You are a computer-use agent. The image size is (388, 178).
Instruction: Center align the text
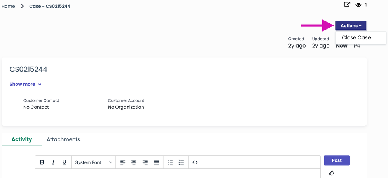point(134,162)
